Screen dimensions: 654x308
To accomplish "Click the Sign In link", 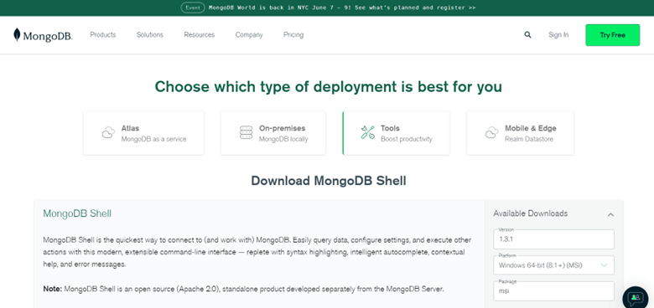I will click(x=558, y=35).
